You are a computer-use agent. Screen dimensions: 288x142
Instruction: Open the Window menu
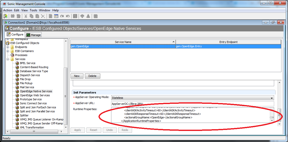click(44, 10)
